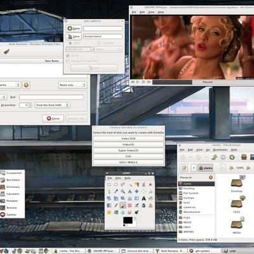Image resolution: width=254 pixels, height=254 pixels.
Task: Click the At position spinner in Bulk Rename
Action: coord(25,105)
